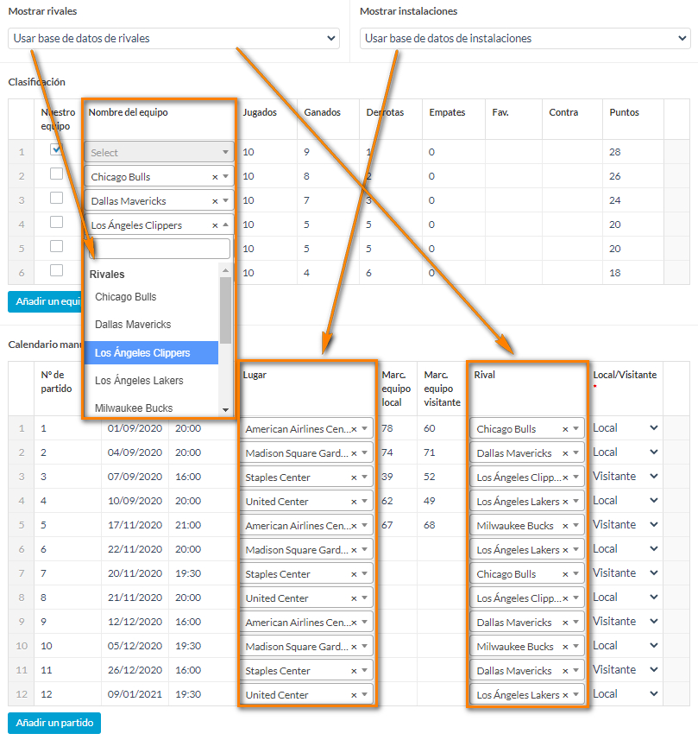Clear Milwaukee Bucks rival in match 5

pos(565,526)
